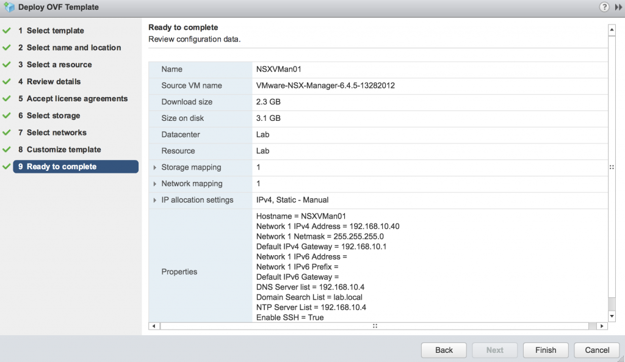Click the Review configuration data text
625x362 pixels.
(194, 40)
